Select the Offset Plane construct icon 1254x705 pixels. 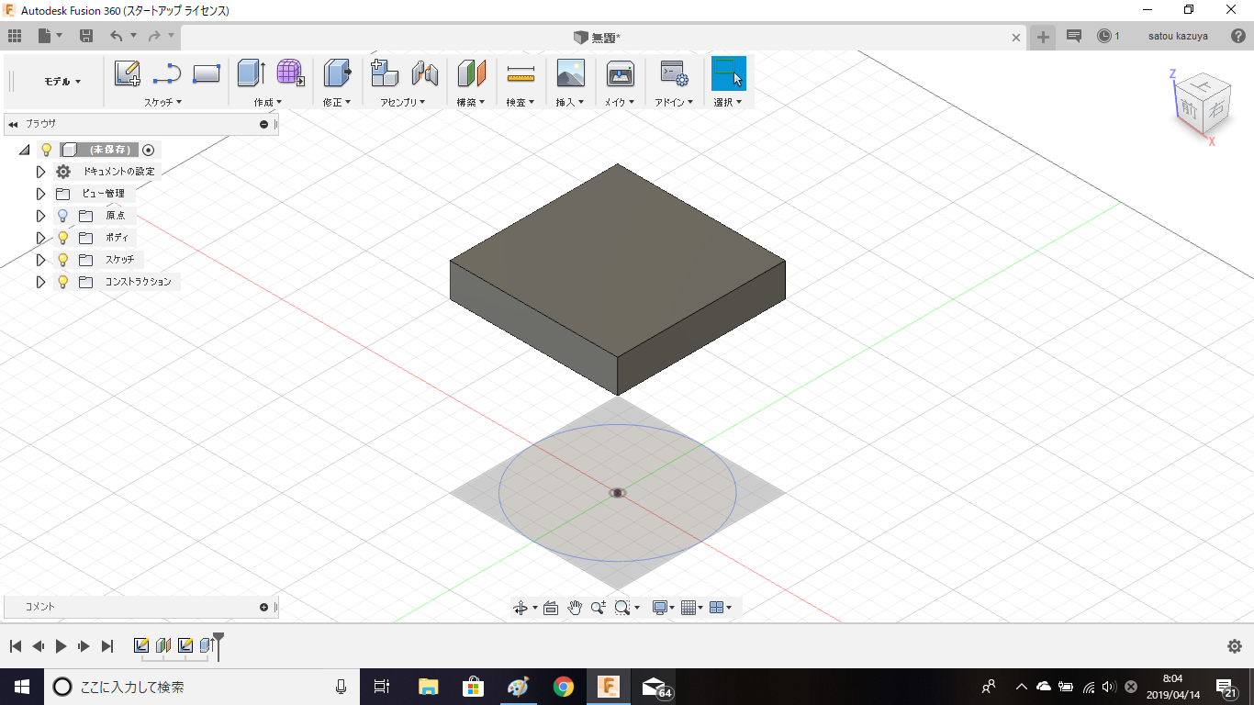point(471,73)
